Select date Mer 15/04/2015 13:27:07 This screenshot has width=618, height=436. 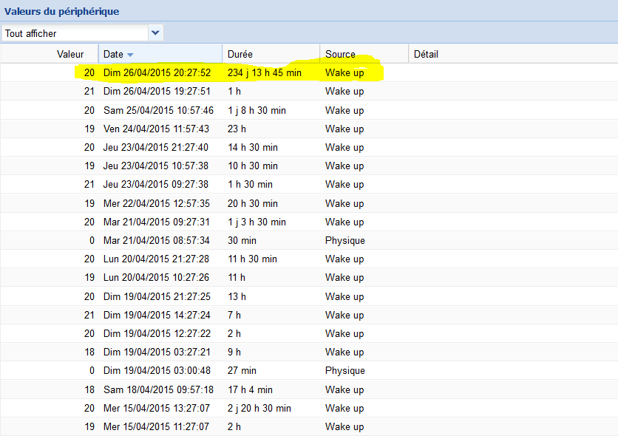[x=157, y=409]
